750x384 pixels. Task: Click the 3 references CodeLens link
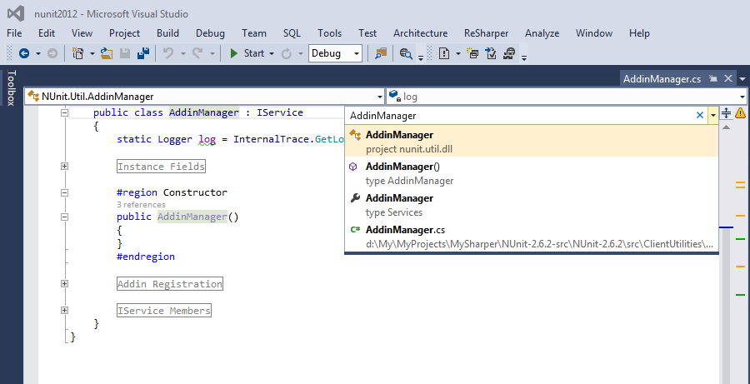[141, 205]
